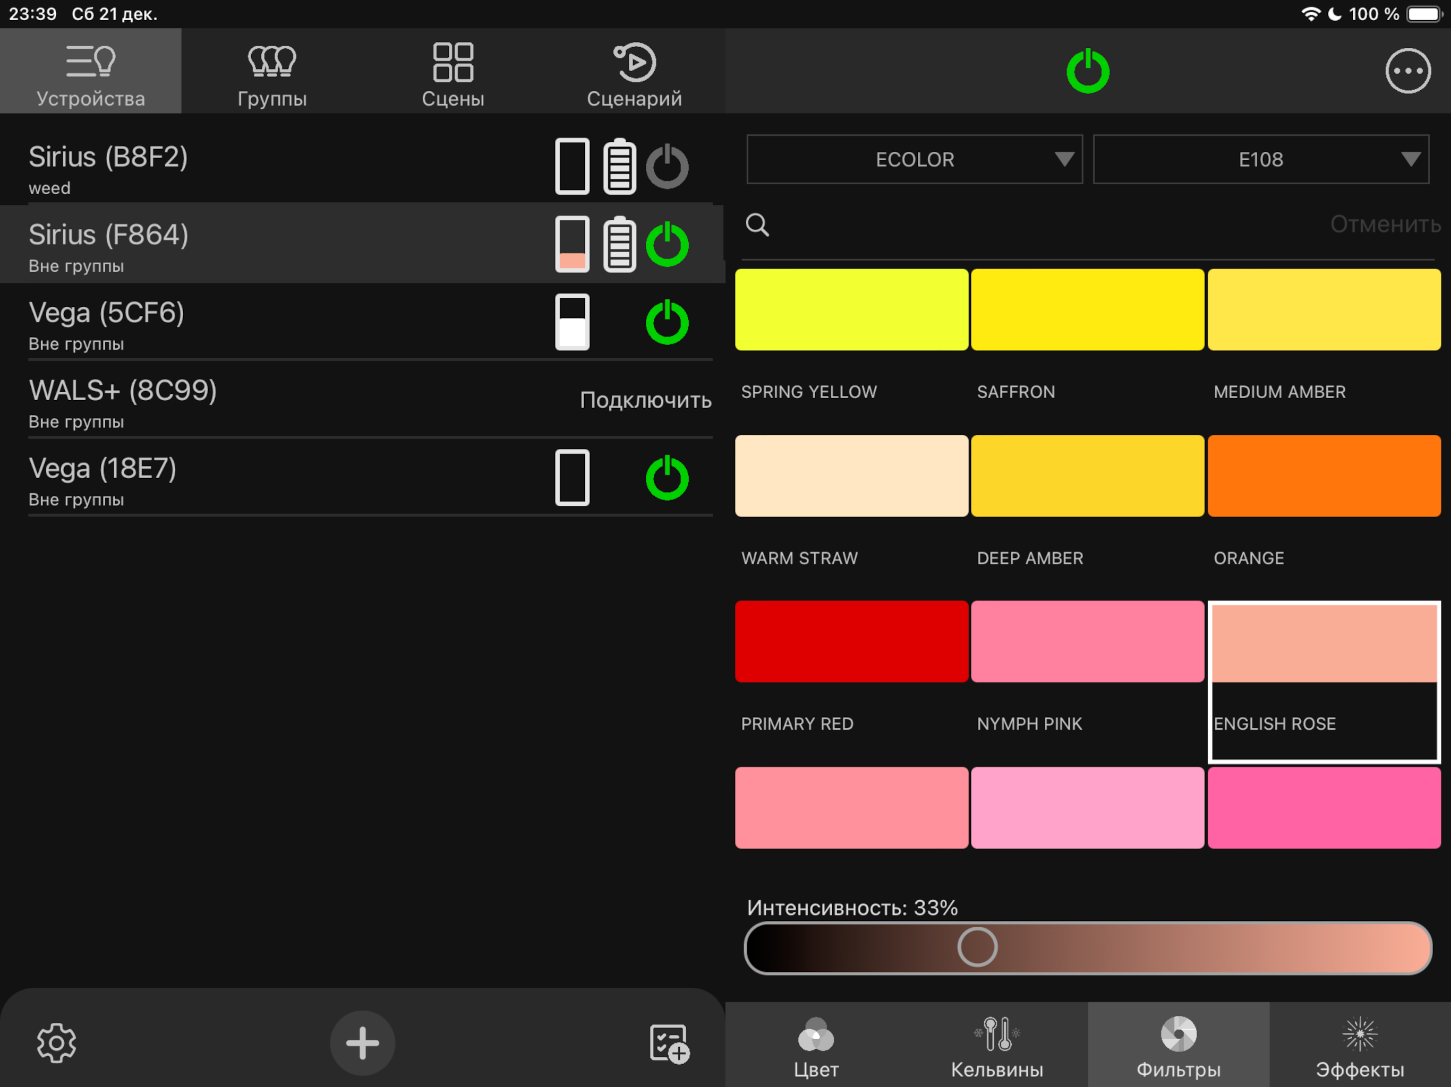Image resolution: width=1451 pixels, height=1087 pixels.
Task: Connect WALS+ (8C99) via Подключить
Action: tap(645, 400)
